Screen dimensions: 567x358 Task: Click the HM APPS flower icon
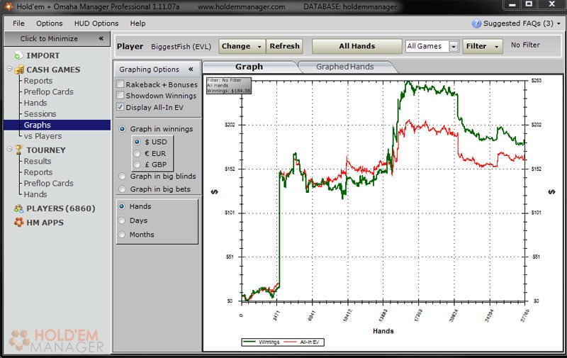click(x=19, y=222)
